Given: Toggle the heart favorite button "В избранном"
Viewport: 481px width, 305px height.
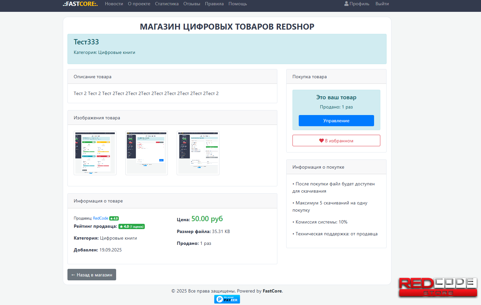Looking at the screenshot, I should (x=336, y=141).
